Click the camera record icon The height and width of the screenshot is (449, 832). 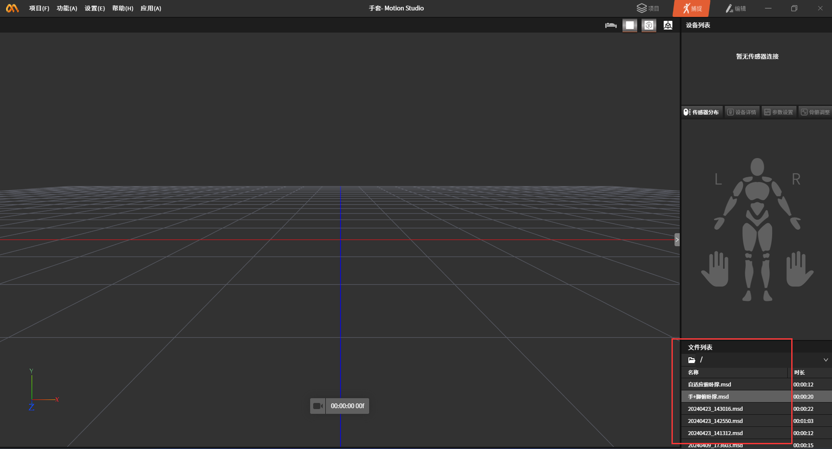pos(318,406)
